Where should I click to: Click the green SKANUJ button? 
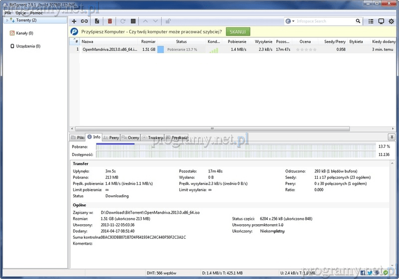(238, 31)
